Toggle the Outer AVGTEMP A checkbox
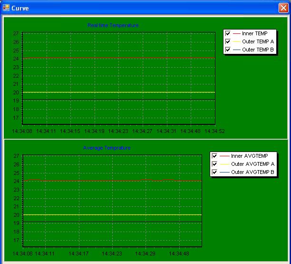Image resolution: width=291 pixels, height=264 pixels. click(215, 164)
